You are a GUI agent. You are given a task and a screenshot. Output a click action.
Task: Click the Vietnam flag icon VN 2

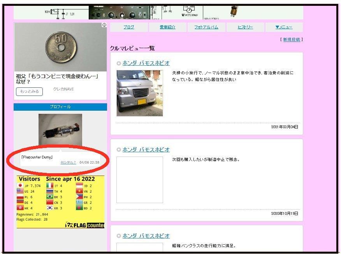[79, 191]
